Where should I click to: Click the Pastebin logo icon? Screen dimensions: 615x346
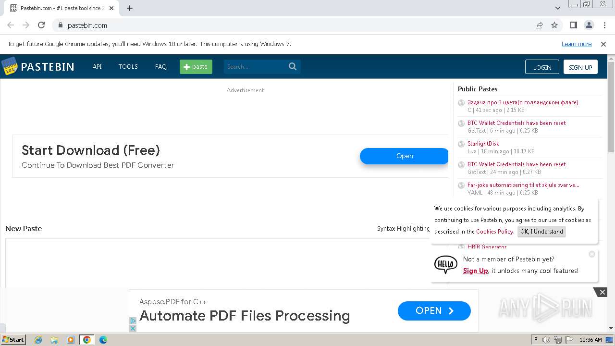(x=9, y=66)
